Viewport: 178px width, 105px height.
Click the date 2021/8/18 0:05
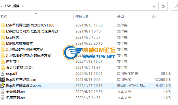click(x=88, y=80)
